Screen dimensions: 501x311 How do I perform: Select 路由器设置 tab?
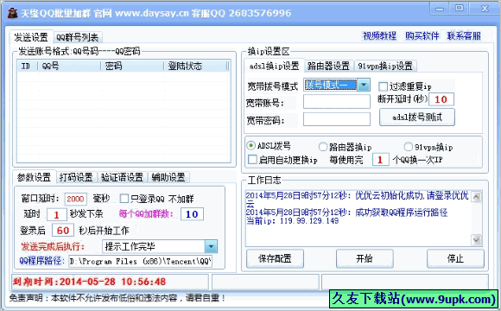[329, 66]
